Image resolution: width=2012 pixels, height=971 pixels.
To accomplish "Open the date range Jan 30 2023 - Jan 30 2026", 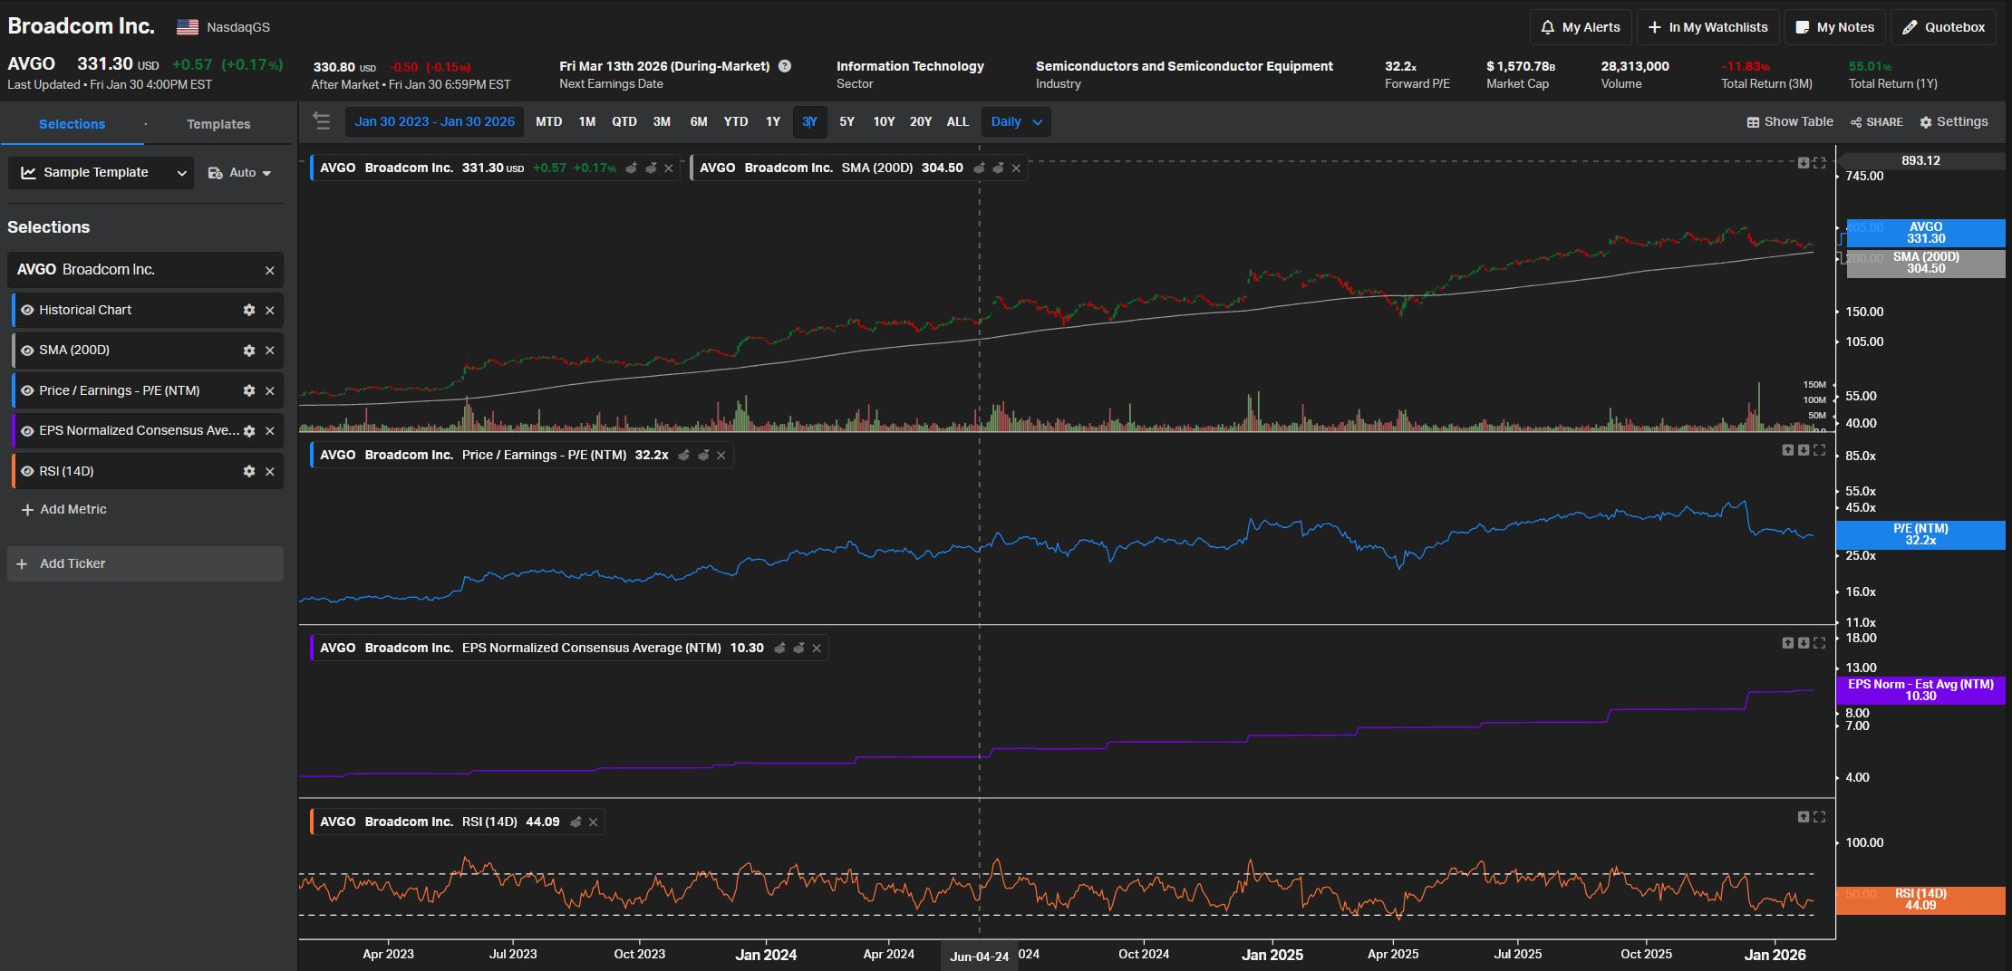I will click(434, 121).
